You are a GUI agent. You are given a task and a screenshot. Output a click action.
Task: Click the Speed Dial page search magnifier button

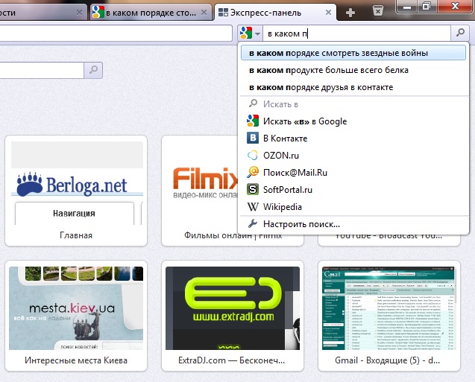pyautogui.click(x=93, y=70)
